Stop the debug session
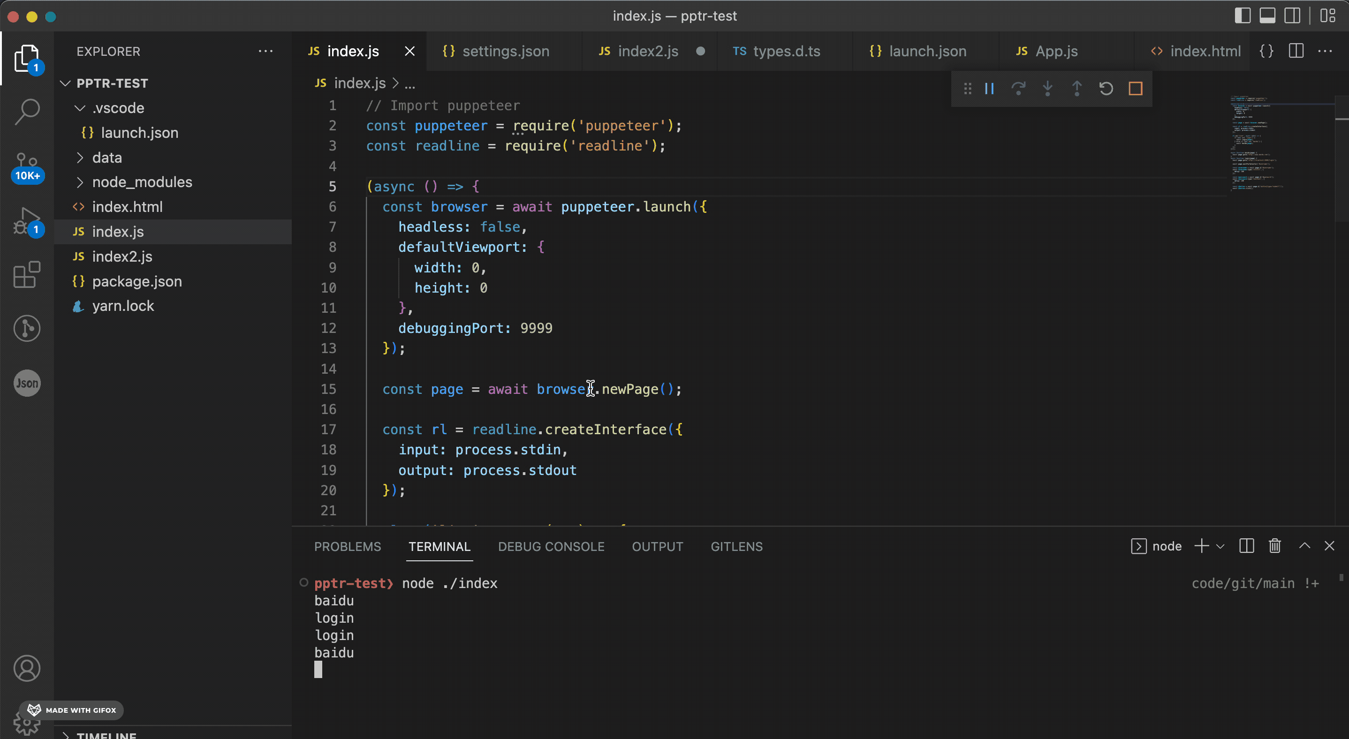The height and width of the screenshot is (739, 1349). (x=1135, y=89)
